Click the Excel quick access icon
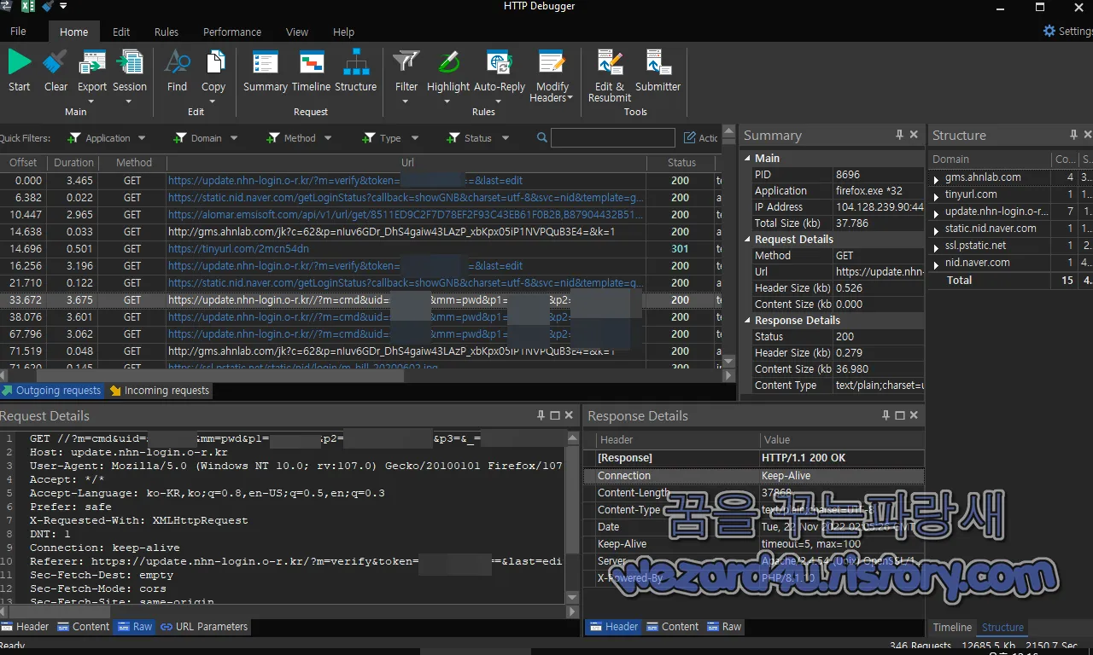This screenshot has height=655, width=1093. pos(28,7)
